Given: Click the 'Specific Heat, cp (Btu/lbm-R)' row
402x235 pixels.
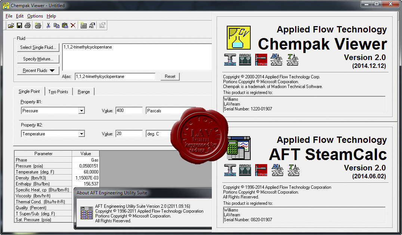Looking at the screenshot, I should point(43,190).
